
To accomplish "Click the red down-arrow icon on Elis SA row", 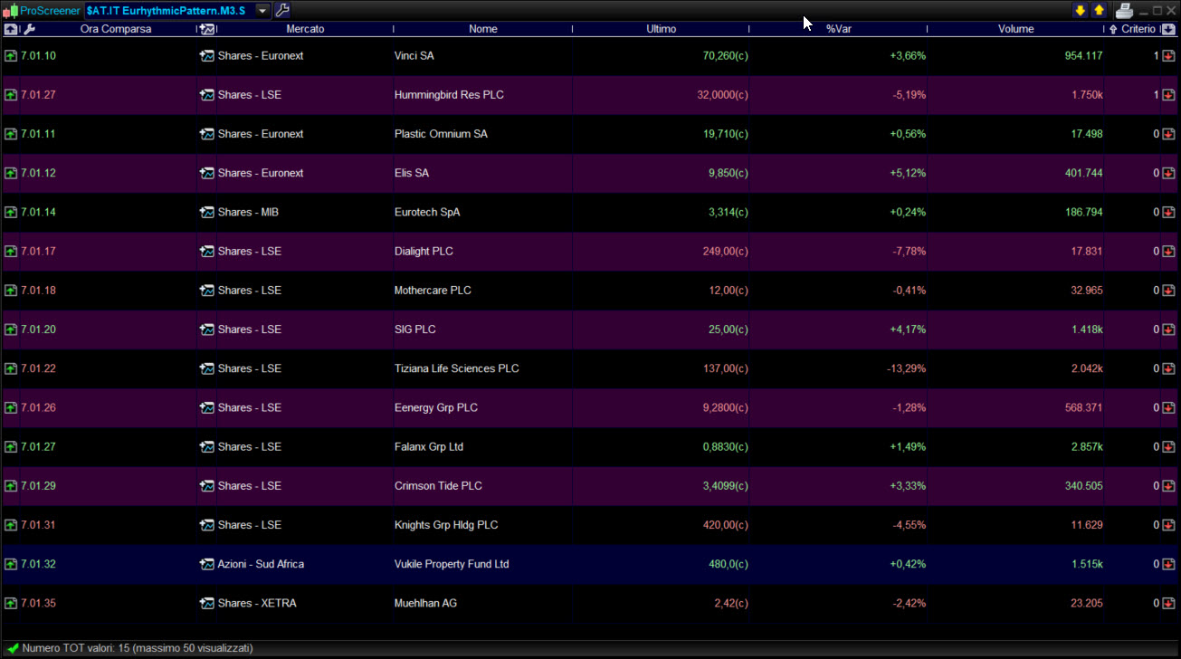I will click(1168, 173).
